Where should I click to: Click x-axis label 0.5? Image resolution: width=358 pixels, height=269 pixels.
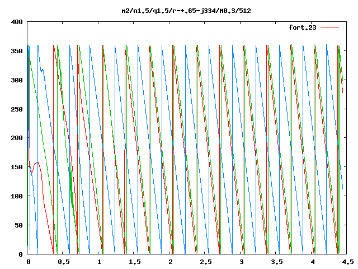tap(63, 262)
